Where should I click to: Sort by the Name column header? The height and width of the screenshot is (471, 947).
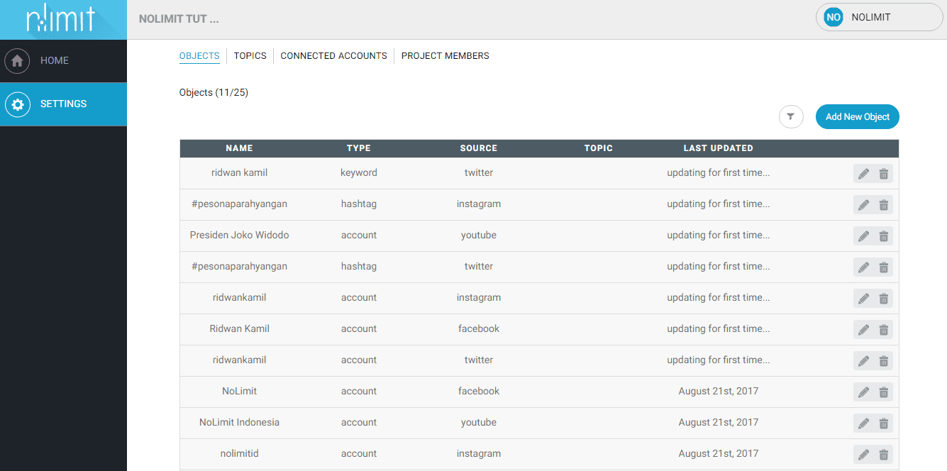pos(239,148)
